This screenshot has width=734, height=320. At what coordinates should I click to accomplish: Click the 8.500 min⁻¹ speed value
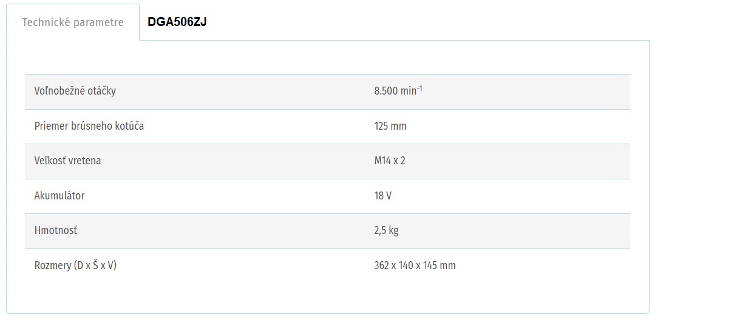click(x=398, y=91)
